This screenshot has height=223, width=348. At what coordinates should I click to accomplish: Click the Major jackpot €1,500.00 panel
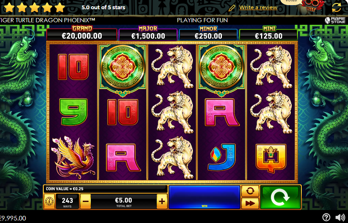[148, 34]
